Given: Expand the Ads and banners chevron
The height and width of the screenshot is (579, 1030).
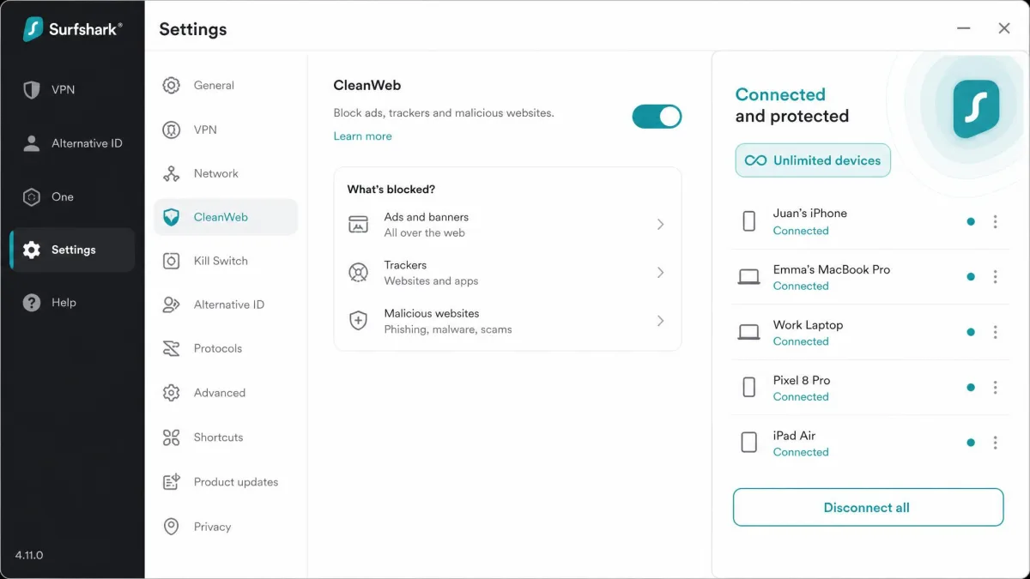Looking at the screenshot, I should click(x=660, y=225).
